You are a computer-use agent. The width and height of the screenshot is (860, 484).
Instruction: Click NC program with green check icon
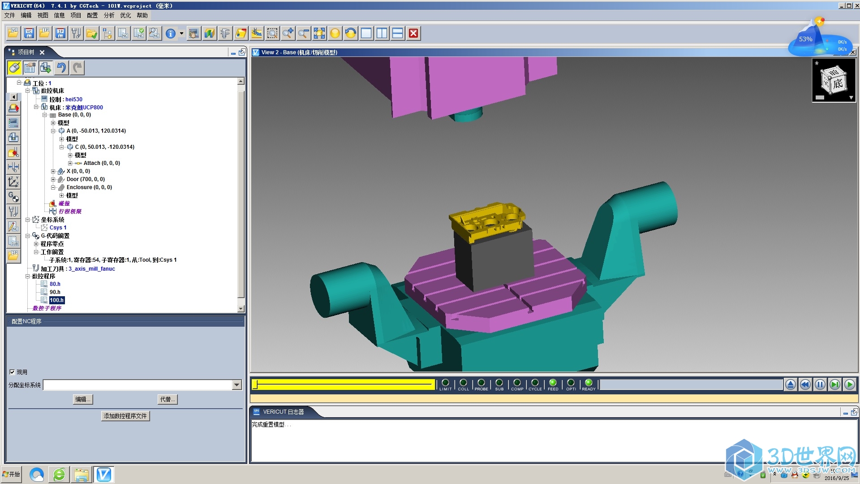pos(138,33)
